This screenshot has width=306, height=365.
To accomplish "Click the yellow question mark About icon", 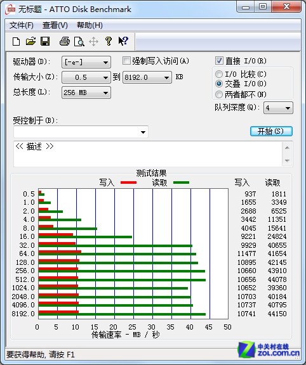I will tap(108, 41).
